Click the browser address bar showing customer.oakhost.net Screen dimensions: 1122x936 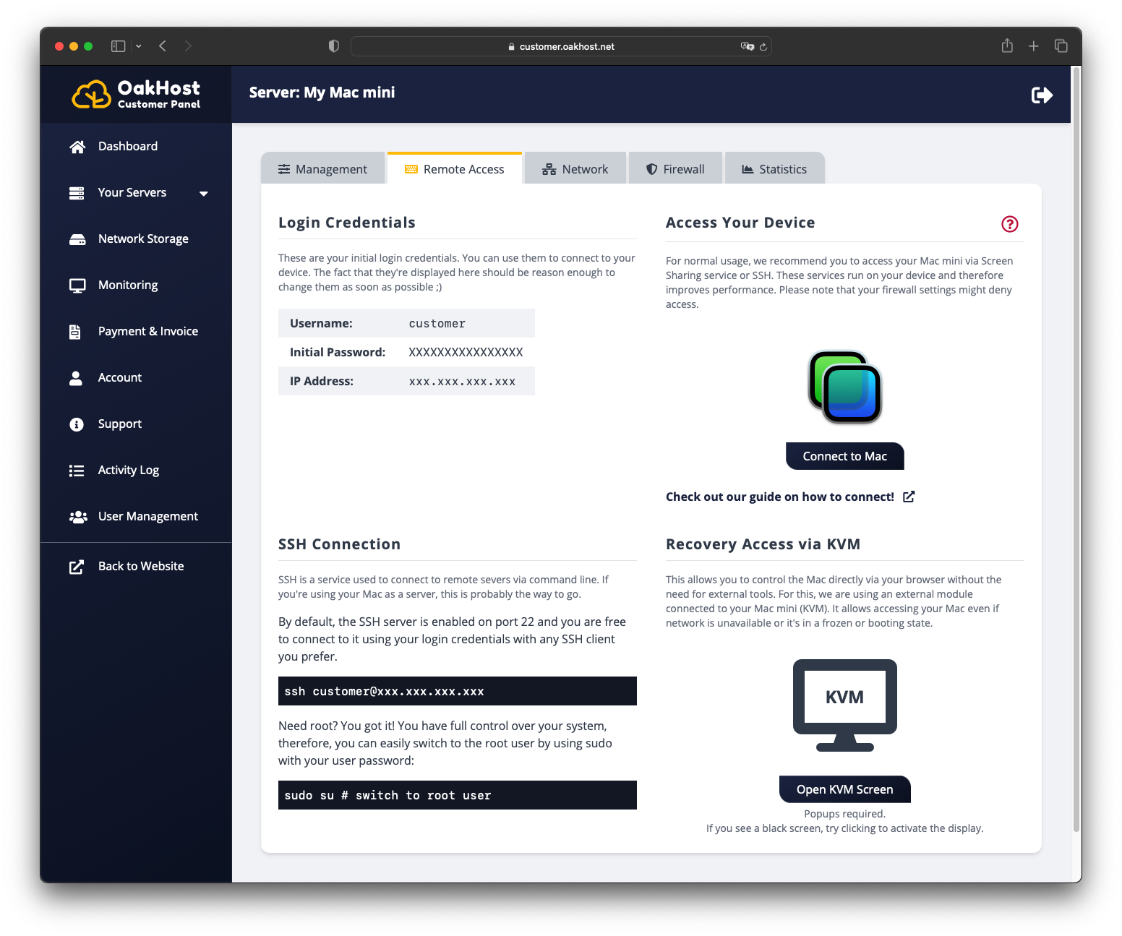click(561, 46)
